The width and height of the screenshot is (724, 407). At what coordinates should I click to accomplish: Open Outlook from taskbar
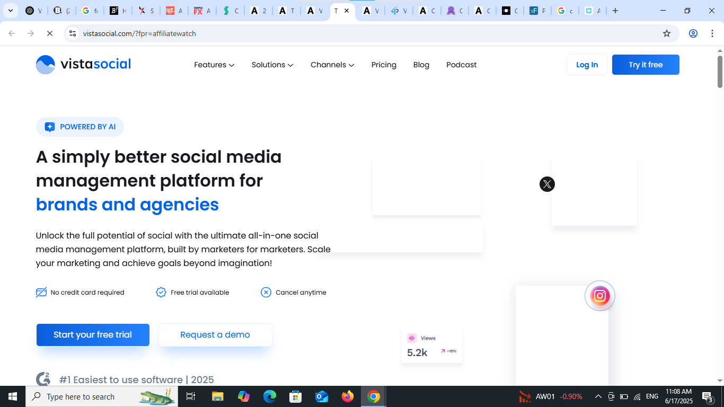point(322,396)
